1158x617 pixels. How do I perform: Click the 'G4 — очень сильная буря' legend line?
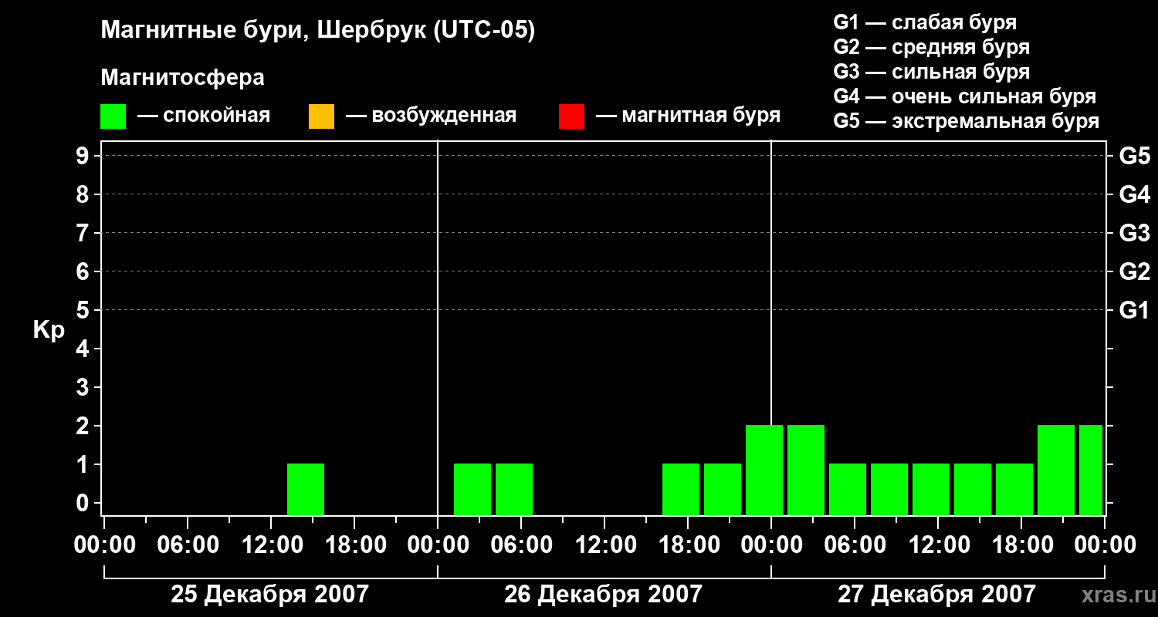[964, 96]
